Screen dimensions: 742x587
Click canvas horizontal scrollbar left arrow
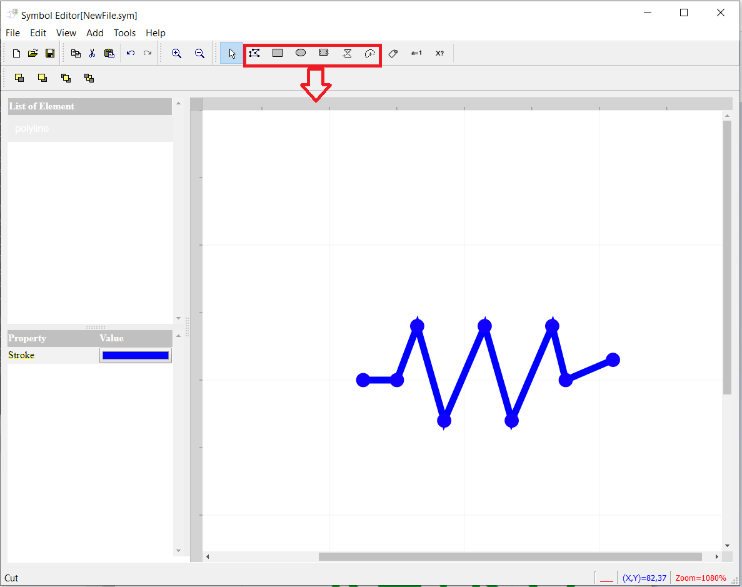point(208,557)
